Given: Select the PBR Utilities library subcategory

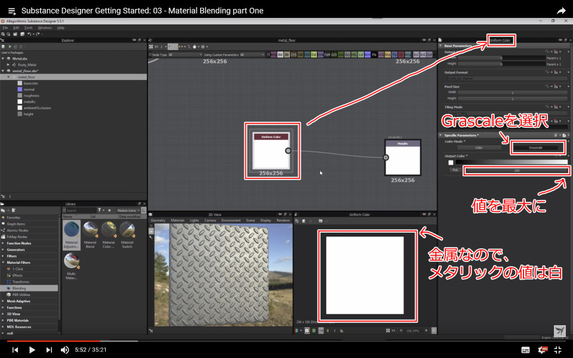Looking at the screenshot, I should [x=21, y=295].
